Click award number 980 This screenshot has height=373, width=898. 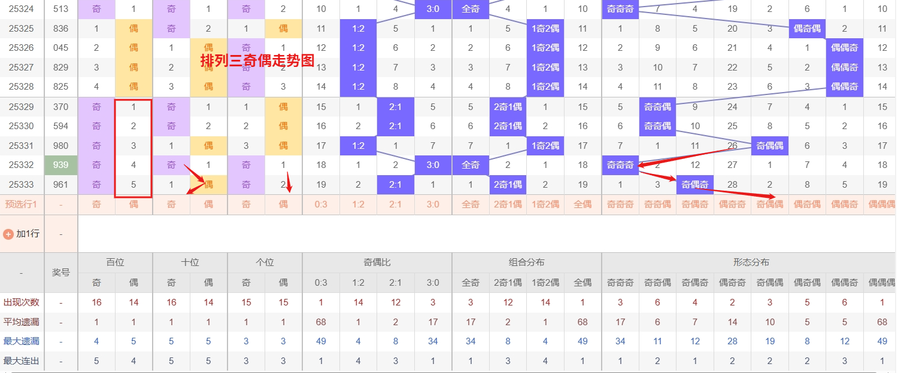(61, 146)
